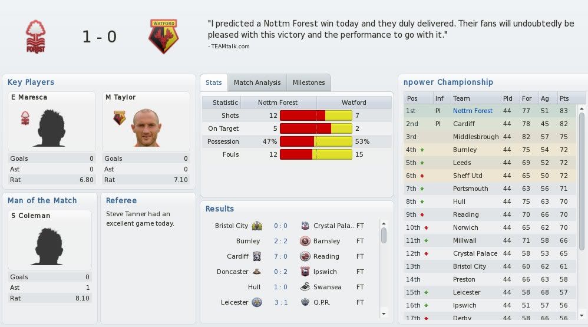Click Crystal Palace badge in Results
The height and width of the screenshot is (327, 588).
coord(305,226)
